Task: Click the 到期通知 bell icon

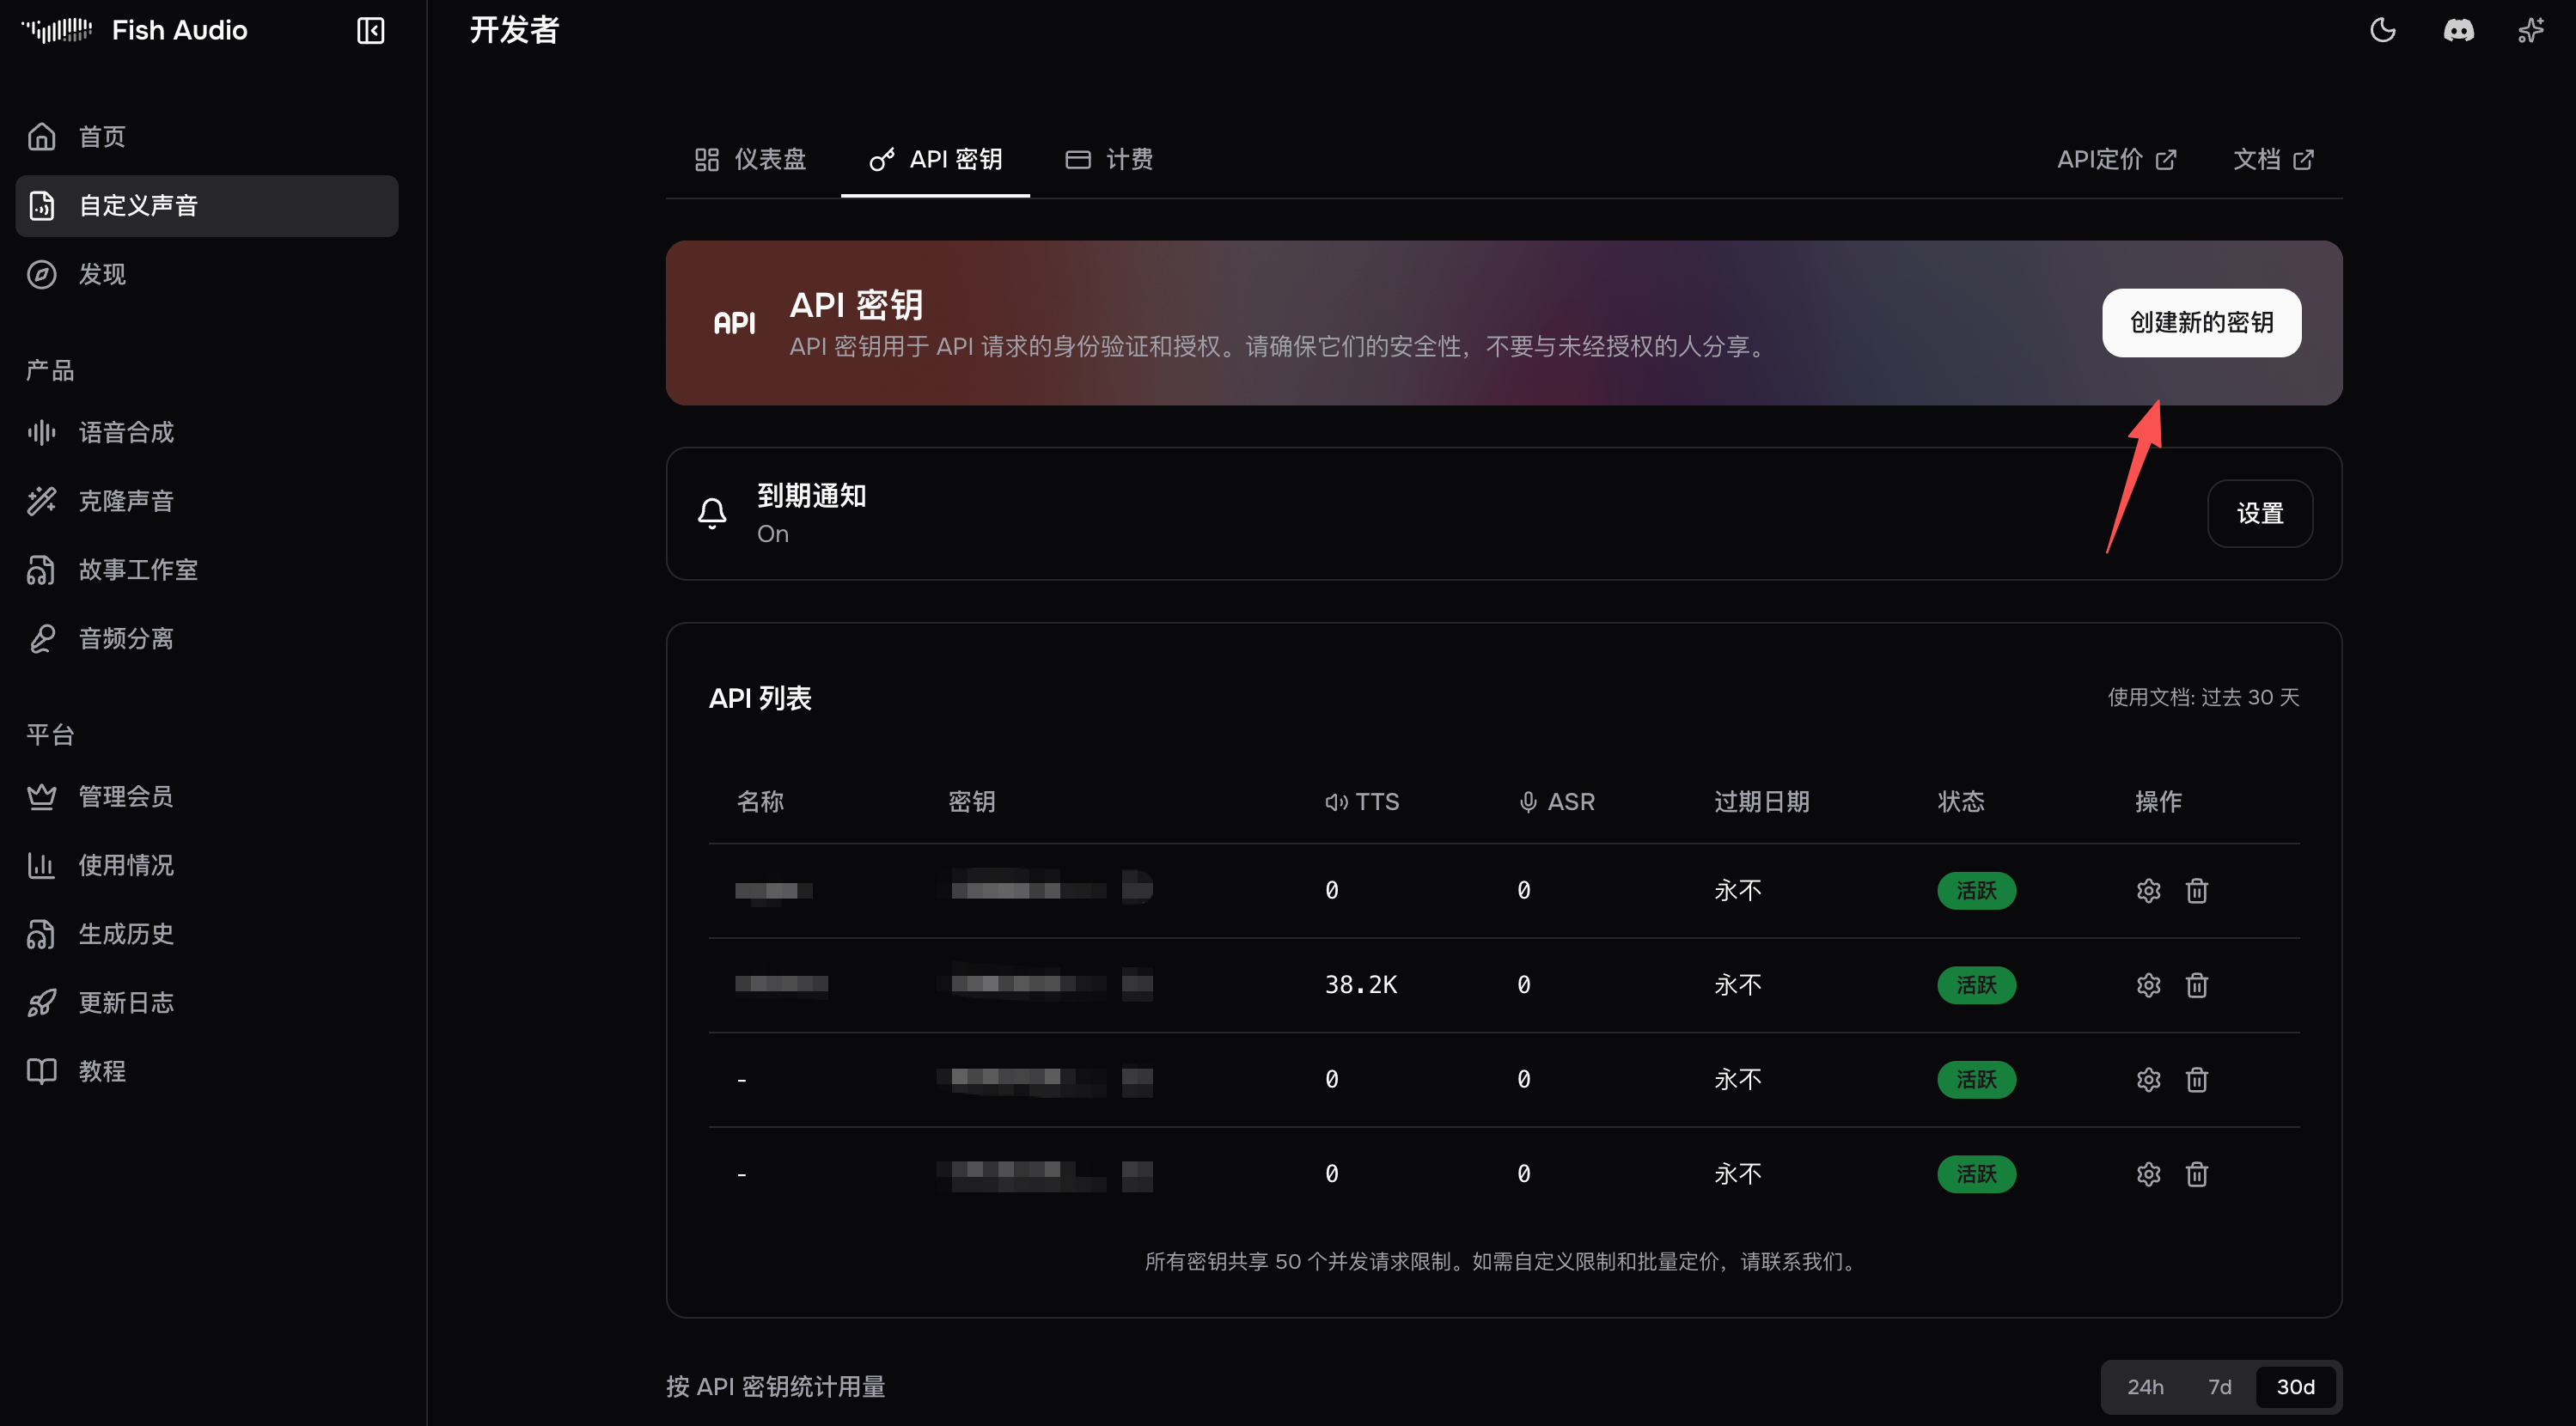Action: [x=712, y=514]
